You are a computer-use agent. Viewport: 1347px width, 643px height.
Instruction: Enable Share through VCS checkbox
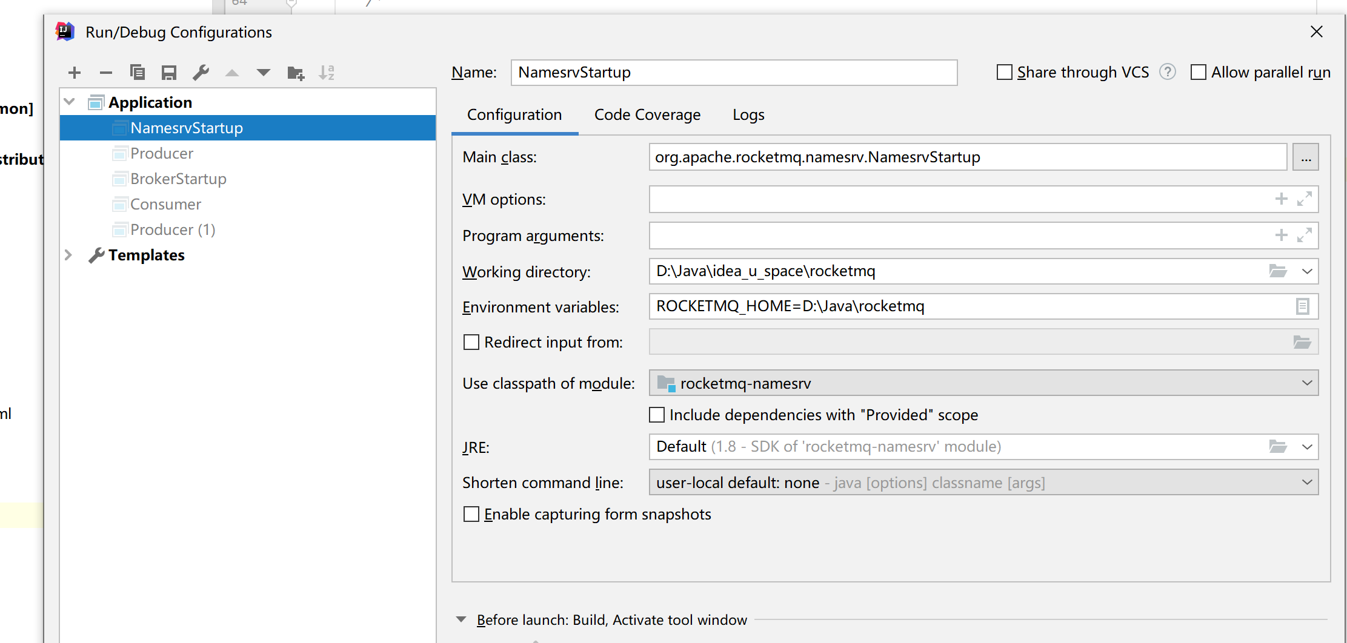1005,72
